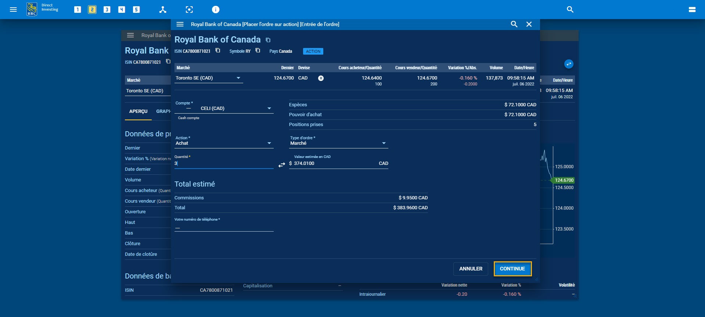Expand the Toronto SE (CAD) market dropdown
The image size is (705, 317).
click(208, 78)
